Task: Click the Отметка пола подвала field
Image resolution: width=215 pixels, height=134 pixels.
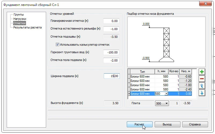Action: pyautogui.click(x=111, y=60)
